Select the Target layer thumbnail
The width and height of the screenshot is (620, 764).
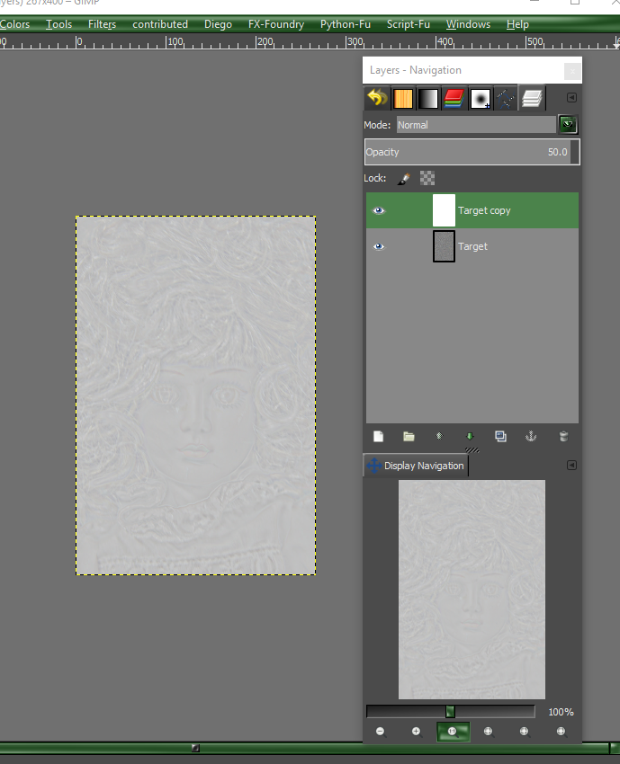coord(444,246)
